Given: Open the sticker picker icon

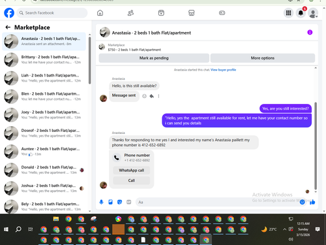Looking at the screenshot, I should tap(119, 202).
